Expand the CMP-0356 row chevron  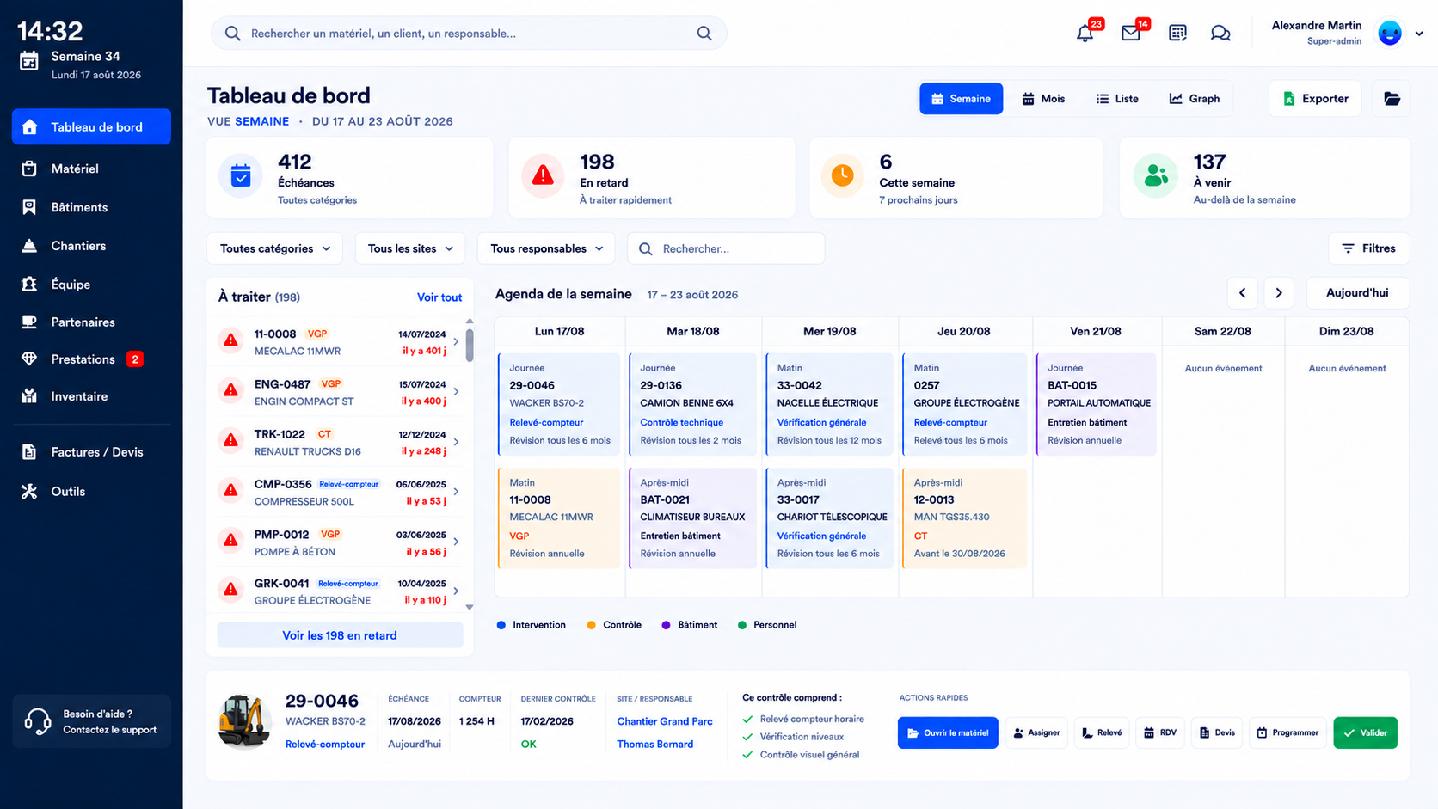click(456, 492)
